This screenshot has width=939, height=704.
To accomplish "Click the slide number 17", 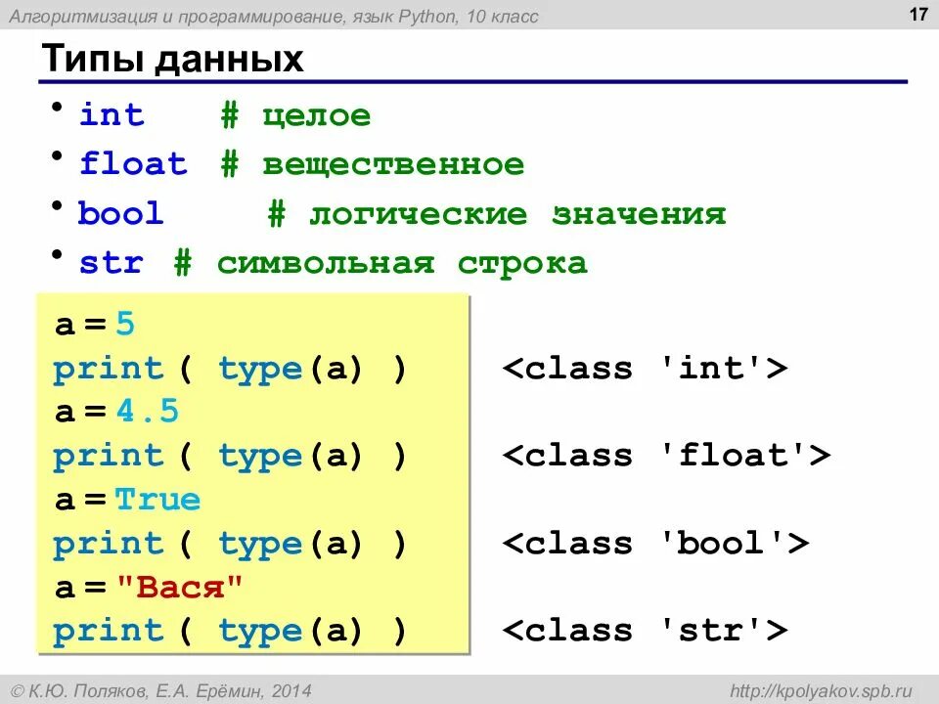I will tap(918, 15).
